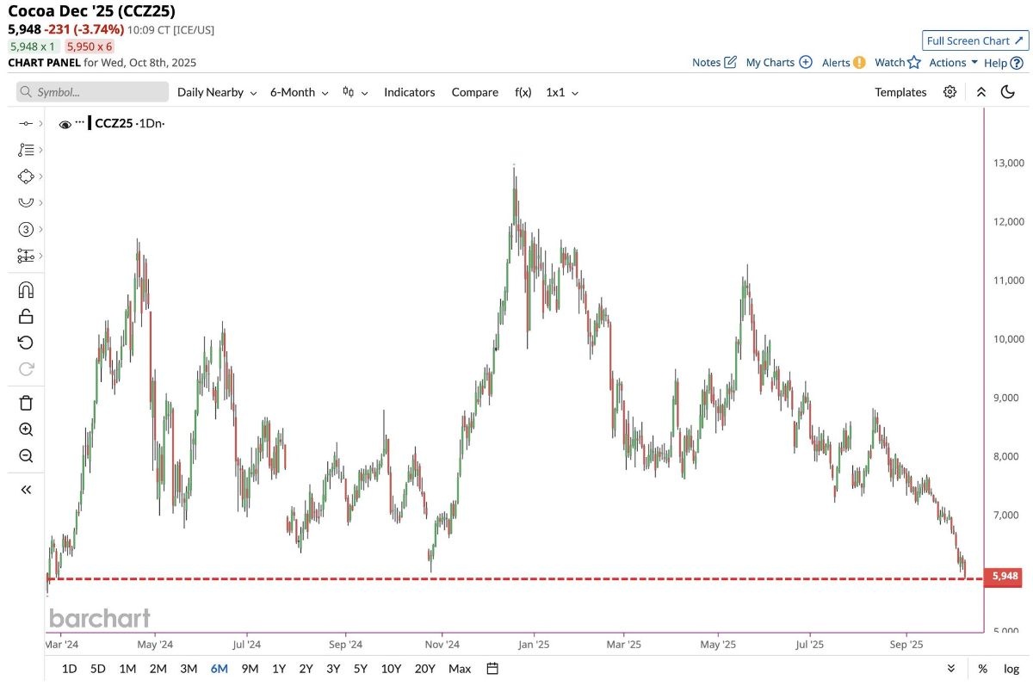Toggle the log scale option

(x=1011, y=669)
